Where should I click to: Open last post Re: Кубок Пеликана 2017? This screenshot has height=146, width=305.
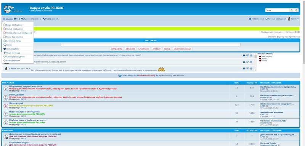273,121
